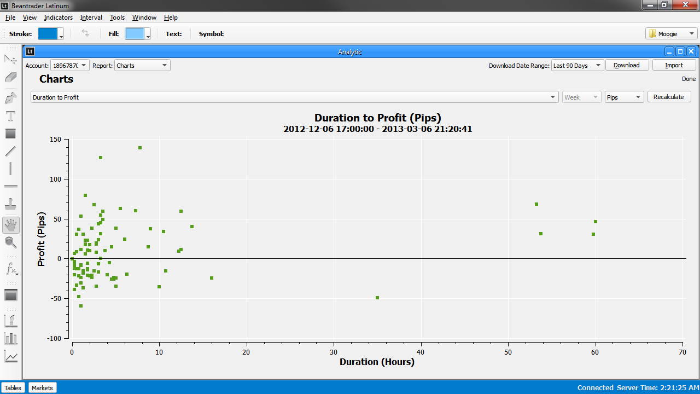Click the bar chart icon in left toolbar
The image size is (700, 394).
point(11,338)
